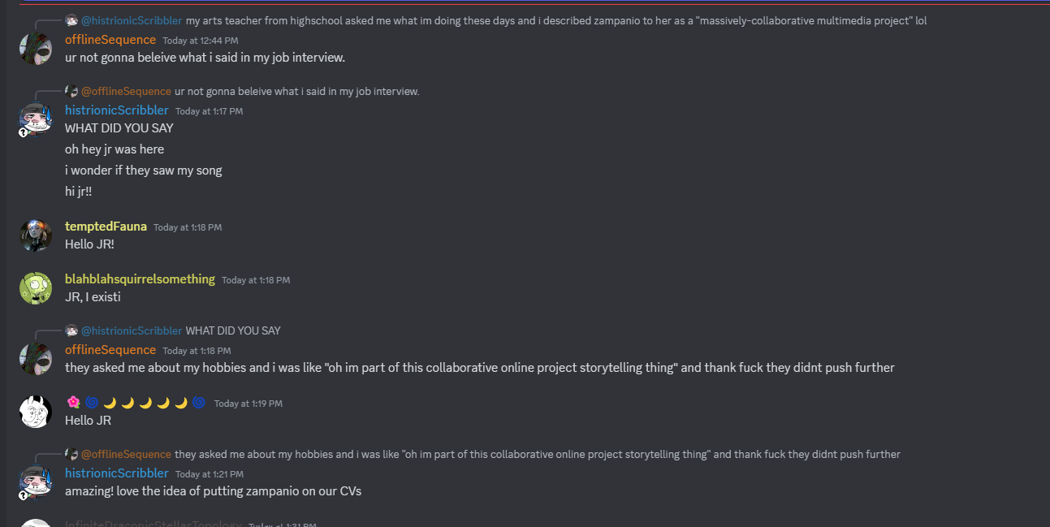The image size is (1050, 527).
Task: Click histrionicScribbler's avatar on the 1:21 PM message
Action: pyautogui.click(x=36, y=482)
